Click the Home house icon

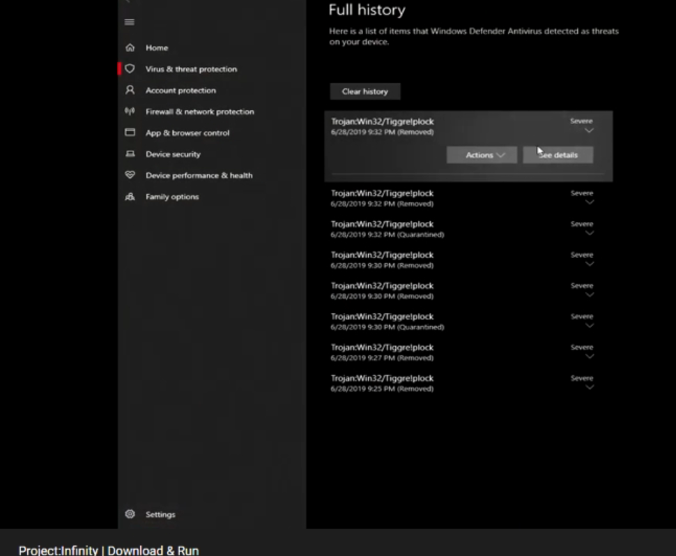[x=130, y=47]
